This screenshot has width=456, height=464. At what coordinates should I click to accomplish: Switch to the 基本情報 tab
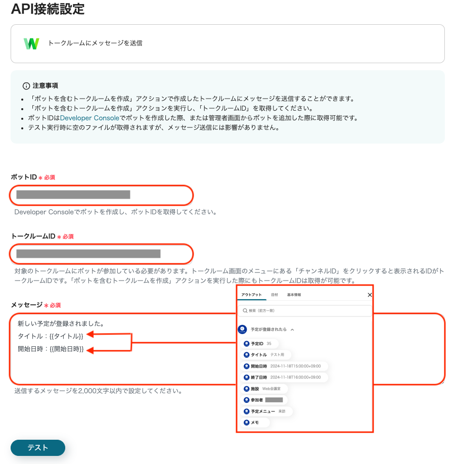point(294,295)
